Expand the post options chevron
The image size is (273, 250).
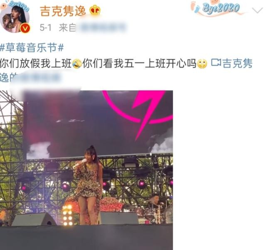click(257, 10)
